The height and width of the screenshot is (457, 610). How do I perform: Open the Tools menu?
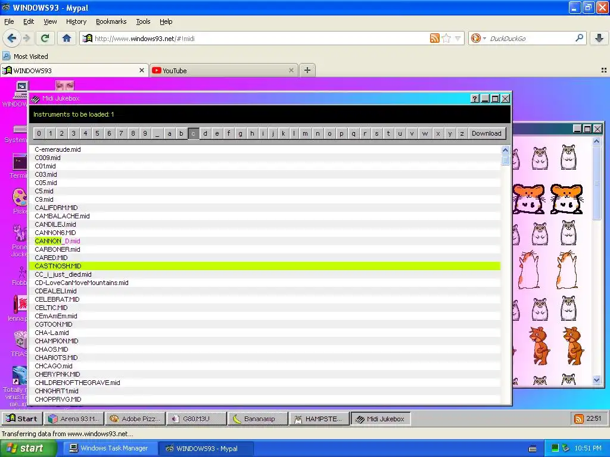(x=143, y=21)
